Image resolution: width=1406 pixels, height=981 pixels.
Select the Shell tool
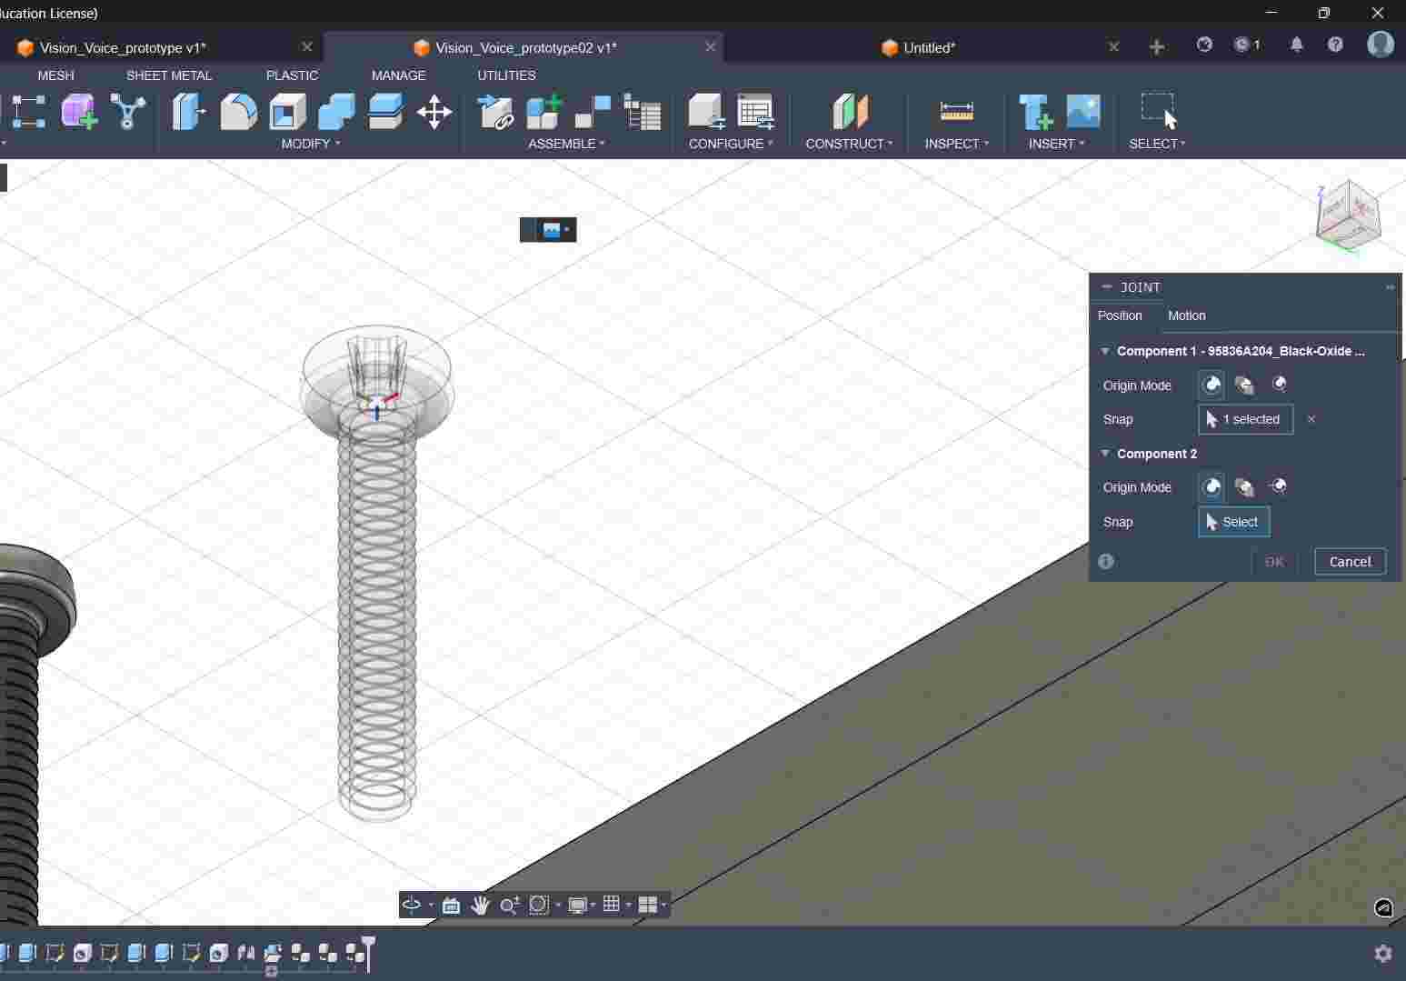pos(287,112)
